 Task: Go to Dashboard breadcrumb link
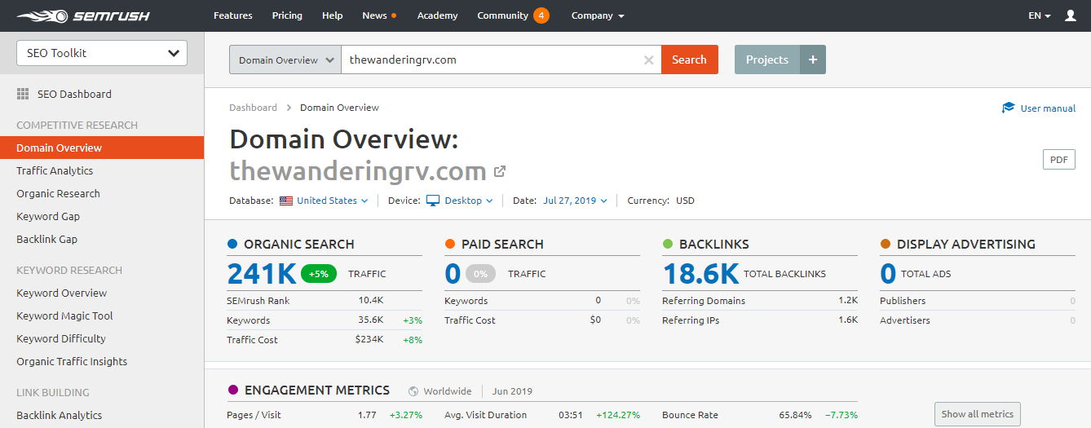pos(253,108)
